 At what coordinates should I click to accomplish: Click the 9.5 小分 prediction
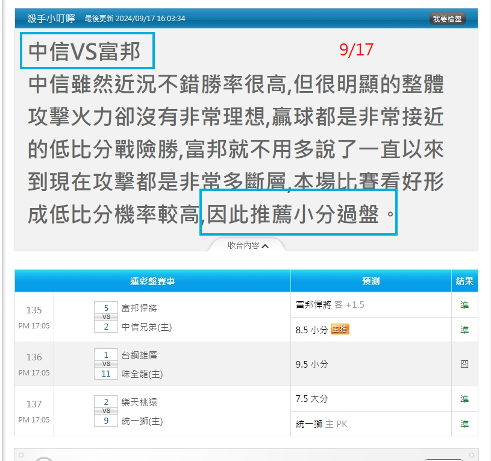coord(311,364)
